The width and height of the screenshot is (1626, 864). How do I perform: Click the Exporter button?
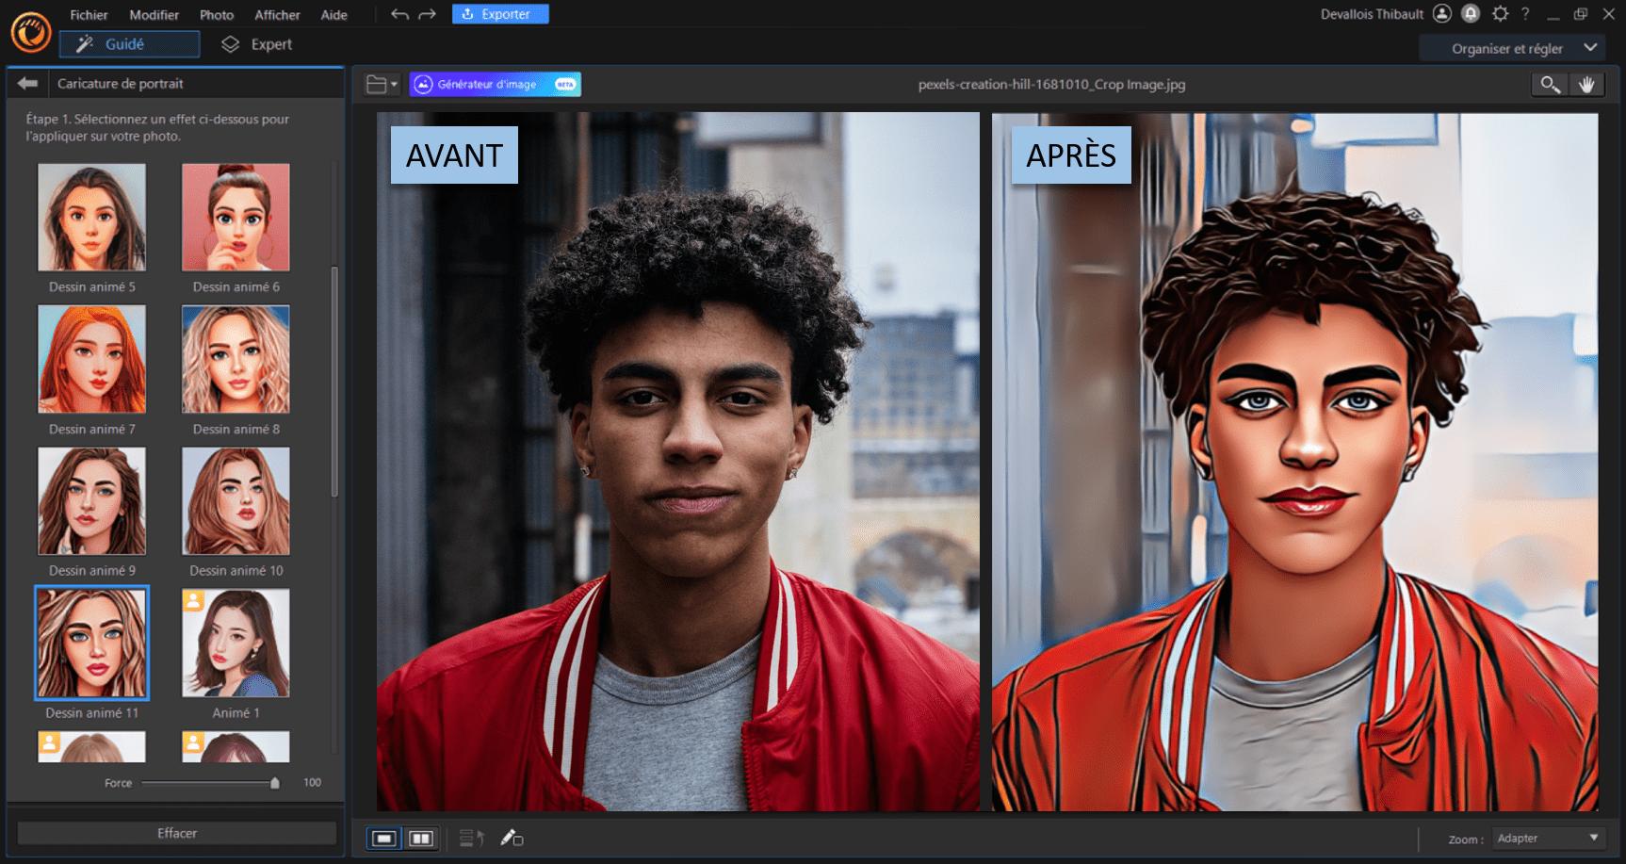click(x=500, y=13)
